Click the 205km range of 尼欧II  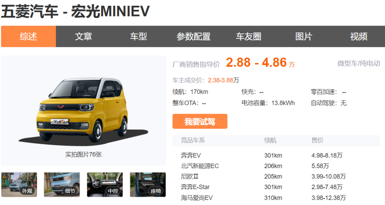(273, 176)
